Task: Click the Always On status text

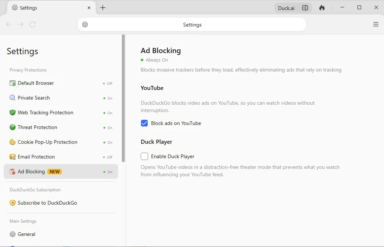Action: click(x=157, y=60)
